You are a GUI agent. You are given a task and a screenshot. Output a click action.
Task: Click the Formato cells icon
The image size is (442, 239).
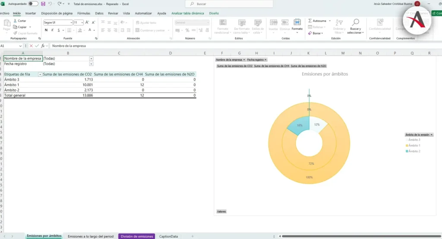pyautogui.click(x=297, y=22)
